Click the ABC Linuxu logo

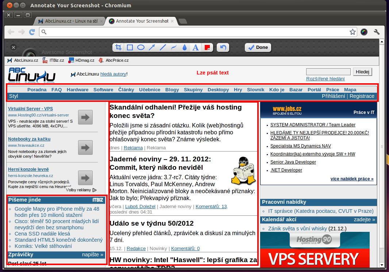pyautogui.click(x=31, y=75)
